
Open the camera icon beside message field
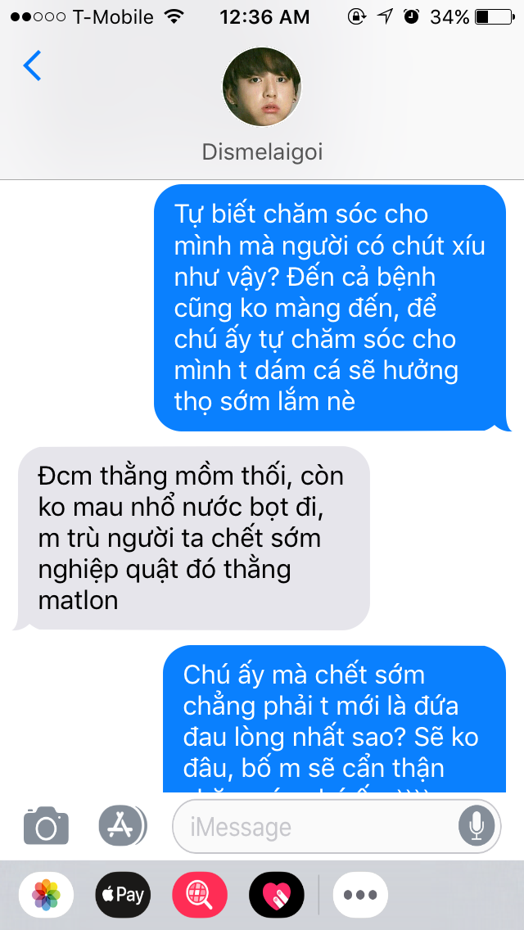(x=46, y=825)
